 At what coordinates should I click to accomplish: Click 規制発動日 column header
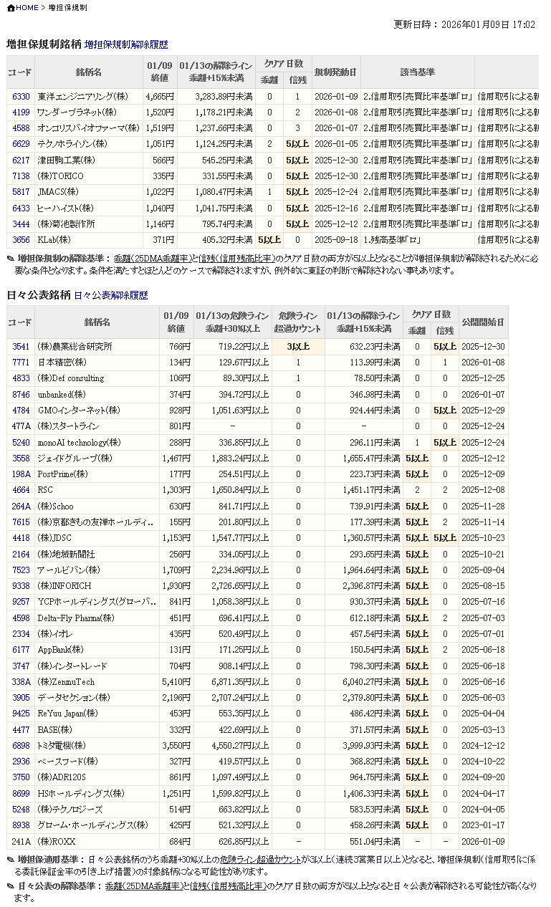click(x=335, y=72)
